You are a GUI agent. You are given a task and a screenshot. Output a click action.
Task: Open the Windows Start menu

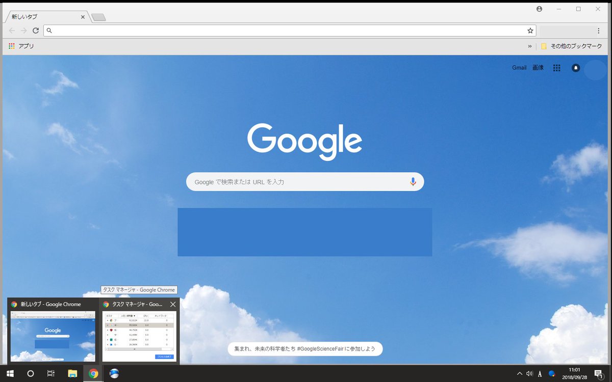(x=10, y=373)
